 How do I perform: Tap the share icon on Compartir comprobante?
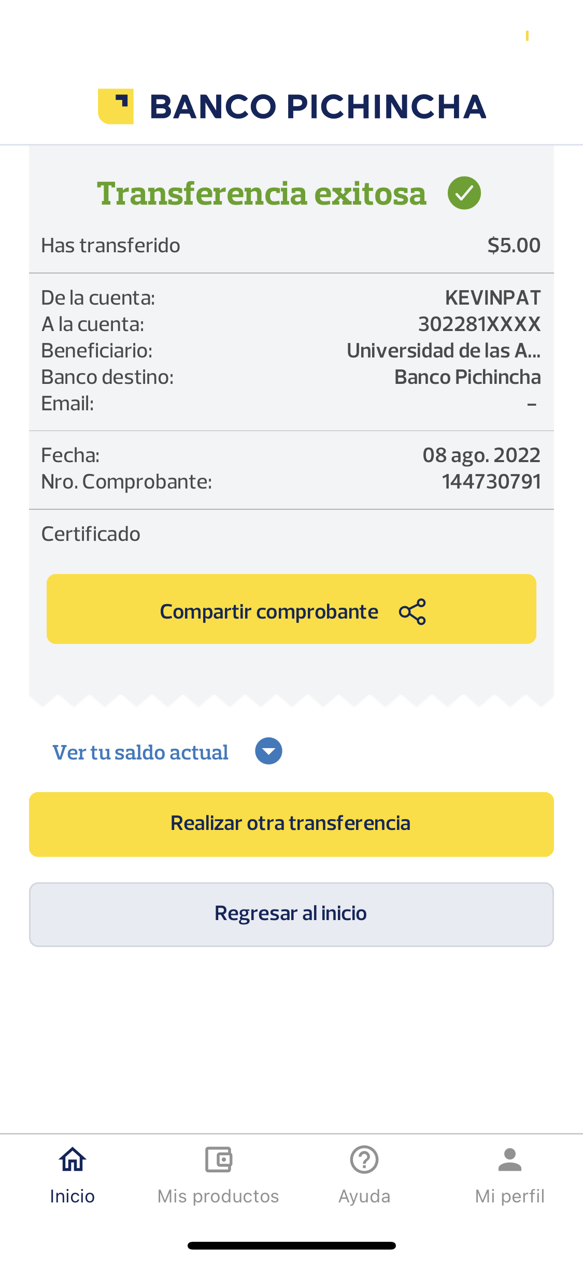pyautogui.click(x=413, y=612)
